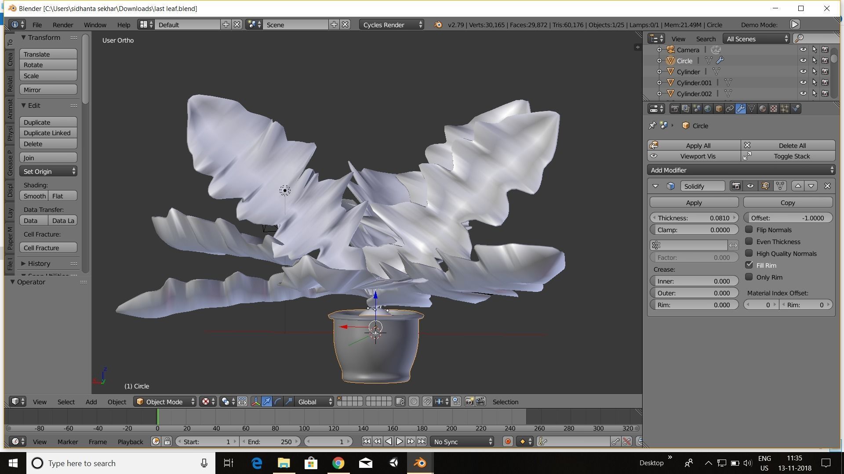This screenshot has height=474, width=844.
Task: Pin the properties context with the pushpin
Action: [652, 126]
